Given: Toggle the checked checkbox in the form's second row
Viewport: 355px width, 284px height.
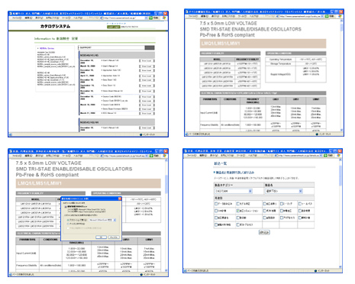Looking at the screenshot, I should point(237,211).
